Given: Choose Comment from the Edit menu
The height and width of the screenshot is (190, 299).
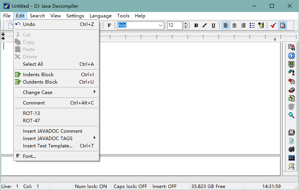Looking at the screenshot, I should [56, 103].
